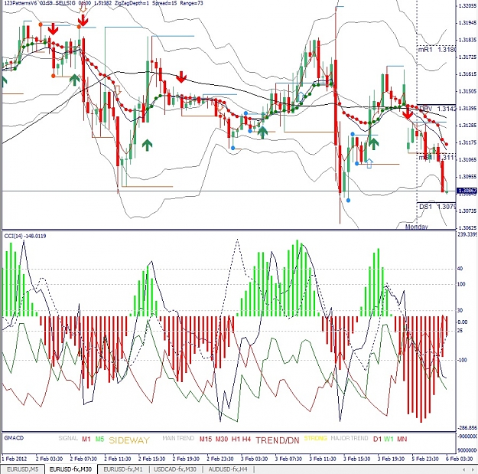This screenshot has width=478, height=474.
Task: Click the 3 Feb 07:30 time label
Action: point(288,459)
